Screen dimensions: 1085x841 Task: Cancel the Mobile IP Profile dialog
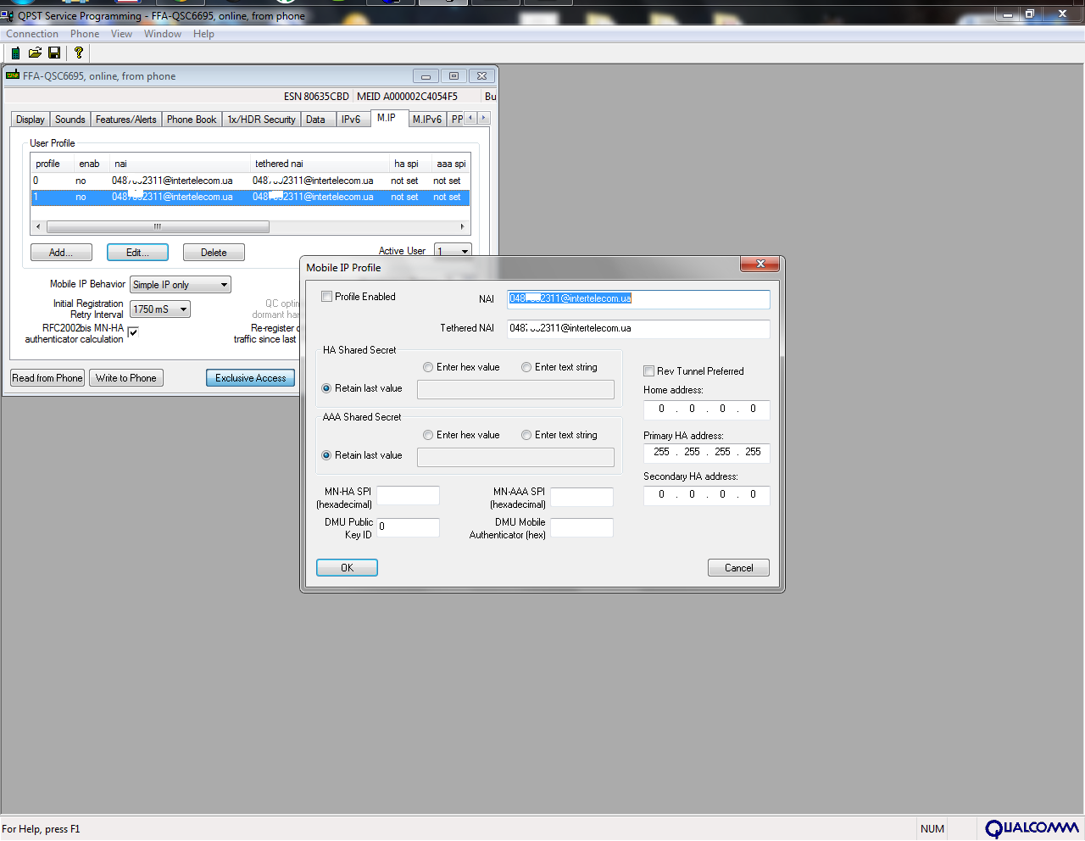tap(738, 568)
